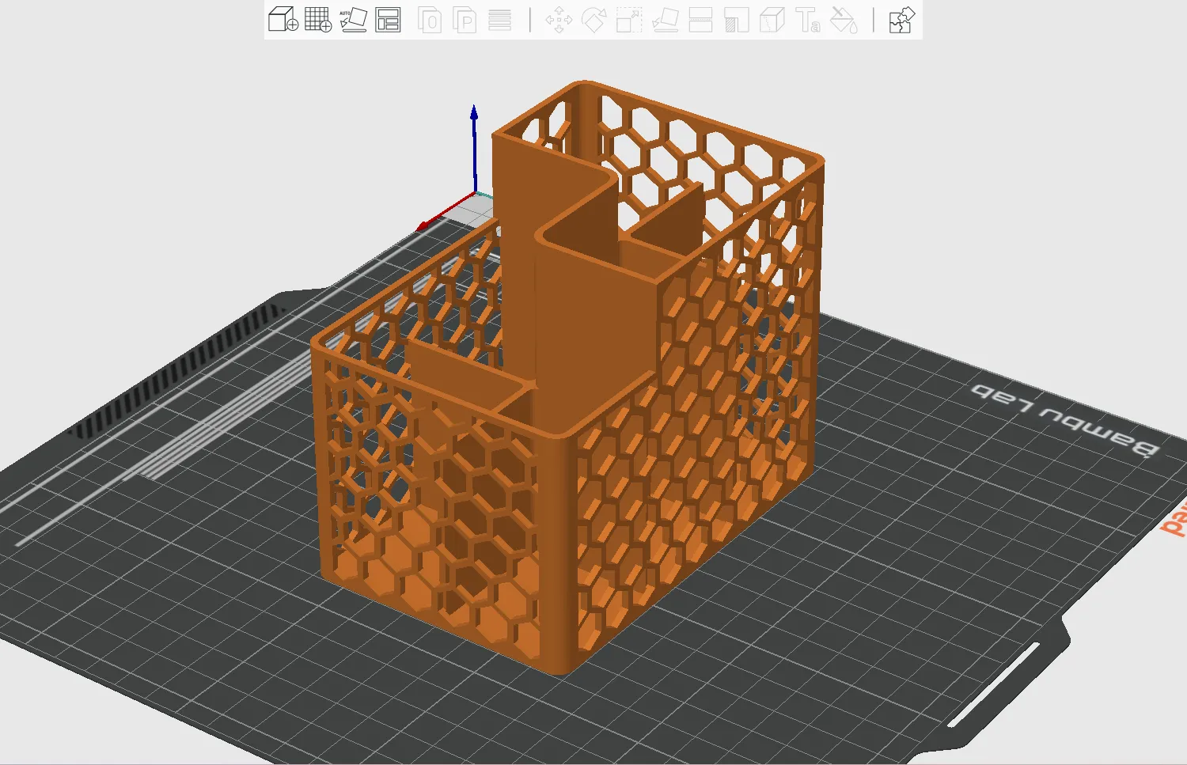Viewport: 1187px width, 765px height.
Task: Open the Variable Layer Height tool
Action: click(x=499, y=20)
